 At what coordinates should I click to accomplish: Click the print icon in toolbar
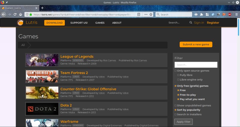coord(196,14)
